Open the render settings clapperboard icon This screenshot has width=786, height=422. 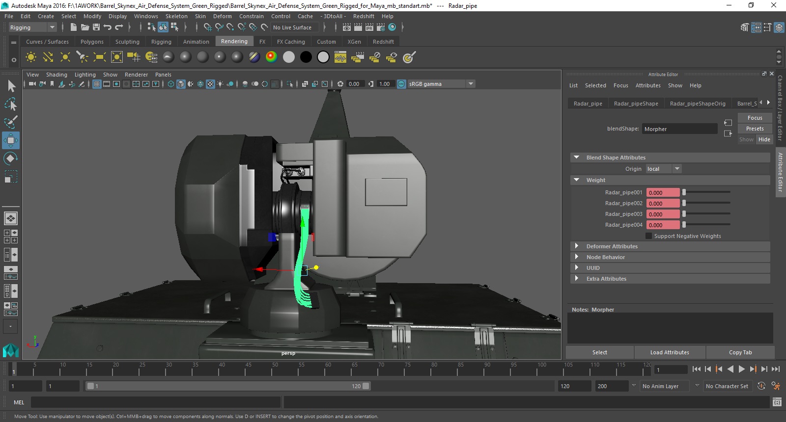tap(381, 27)
